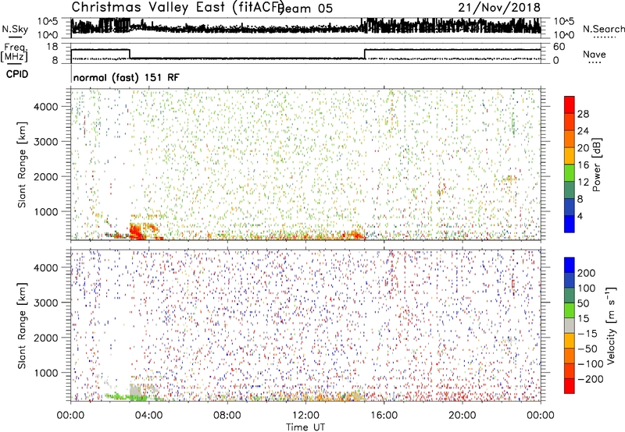This screenshot has width=625, height=432.
Task: Click the gray ±15 m/s Velocity colorbar segment
Action: click(x=570, y=325)
